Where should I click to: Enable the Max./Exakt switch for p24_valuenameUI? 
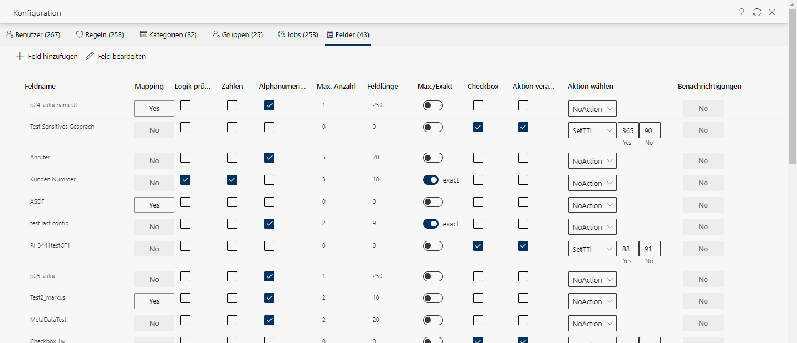click(432, 105)
